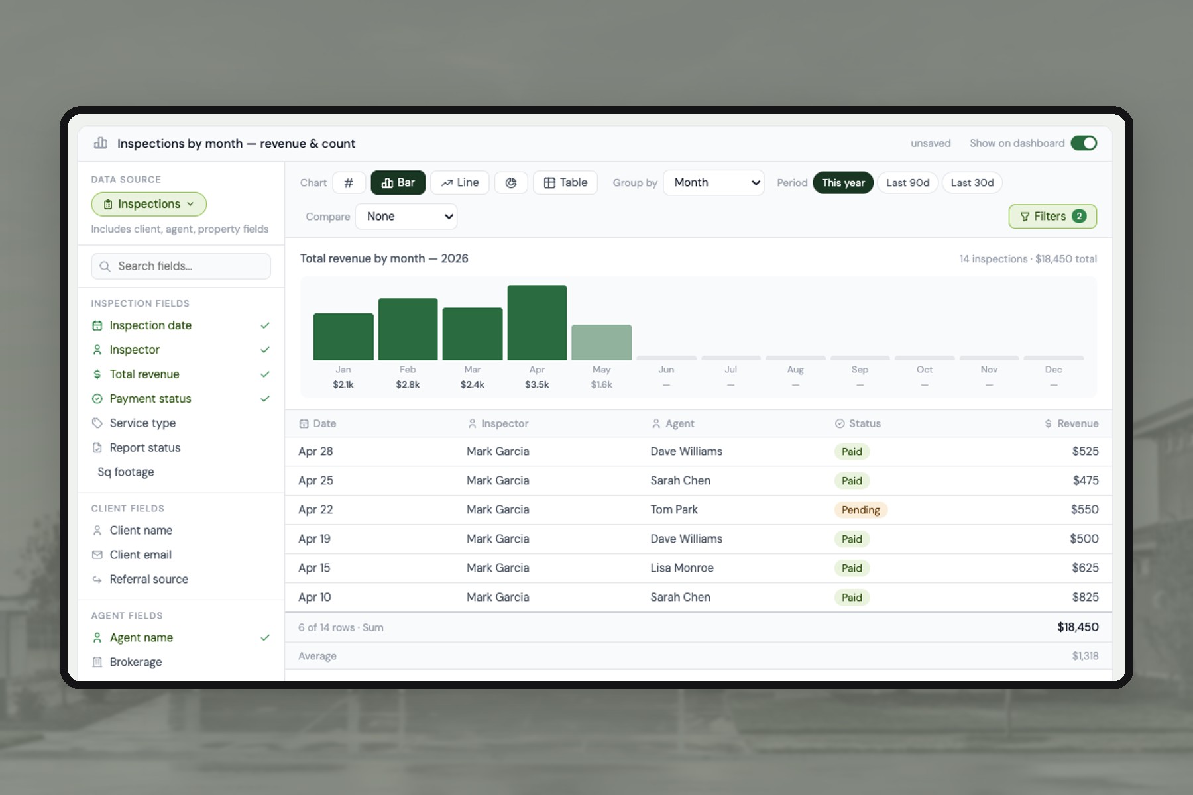Open the Filters panel
This screenshot has width=1193, height=795.
click(x=1052, y=217)
